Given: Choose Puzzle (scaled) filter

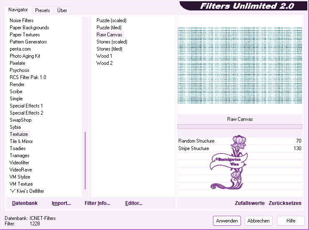Looking at the screenshot, I should (x=111, y=20).
